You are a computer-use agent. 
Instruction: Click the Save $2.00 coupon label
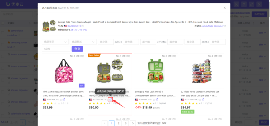(x=187, y=112)
